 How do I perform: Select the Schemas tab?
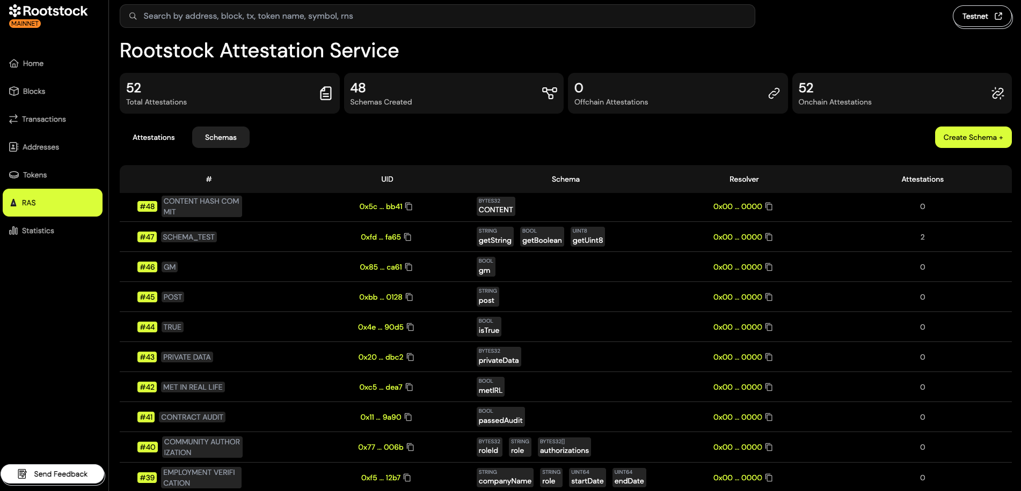[x=221, y=137]
